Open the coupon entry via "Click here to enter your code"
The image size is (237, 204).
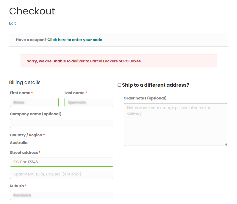tap(75, 39)
